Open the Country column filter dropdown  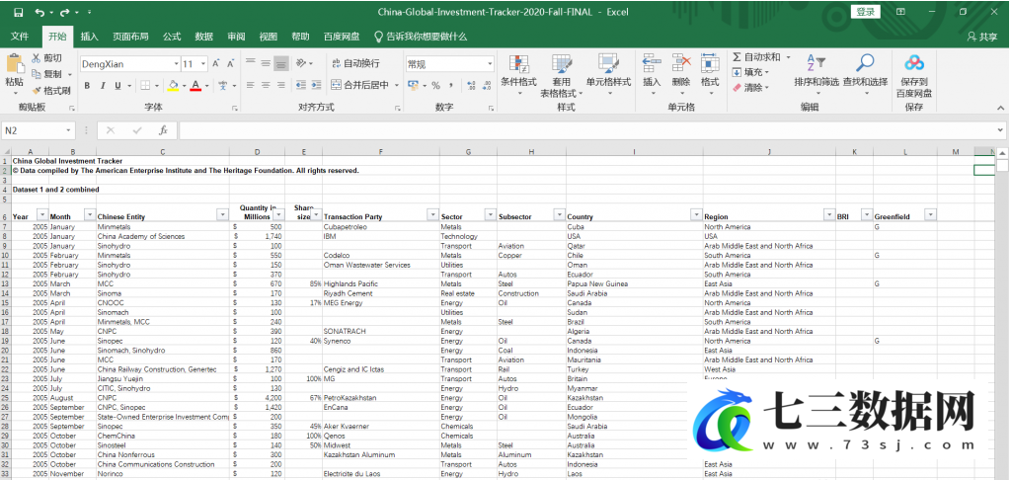[696, 214]
